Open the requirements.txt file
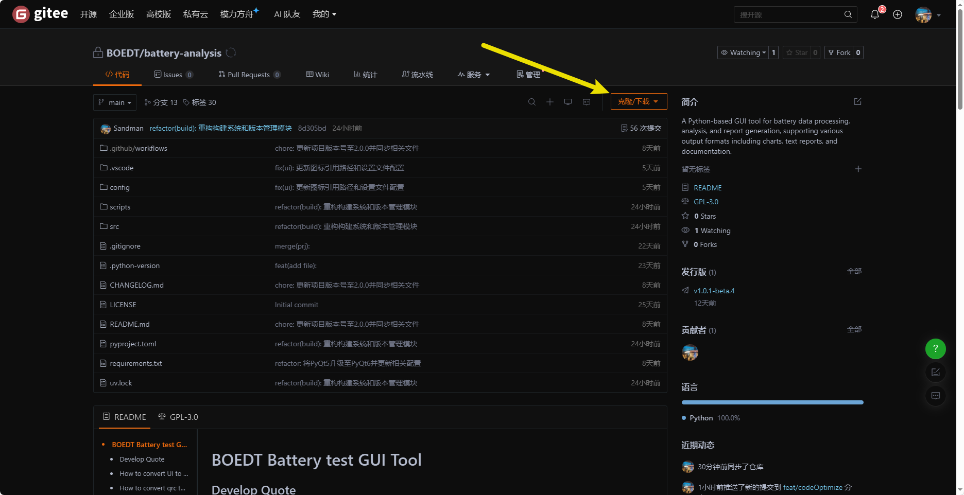Image resolution: width=964 pixels, height=495 pixels. coord(136,363)
